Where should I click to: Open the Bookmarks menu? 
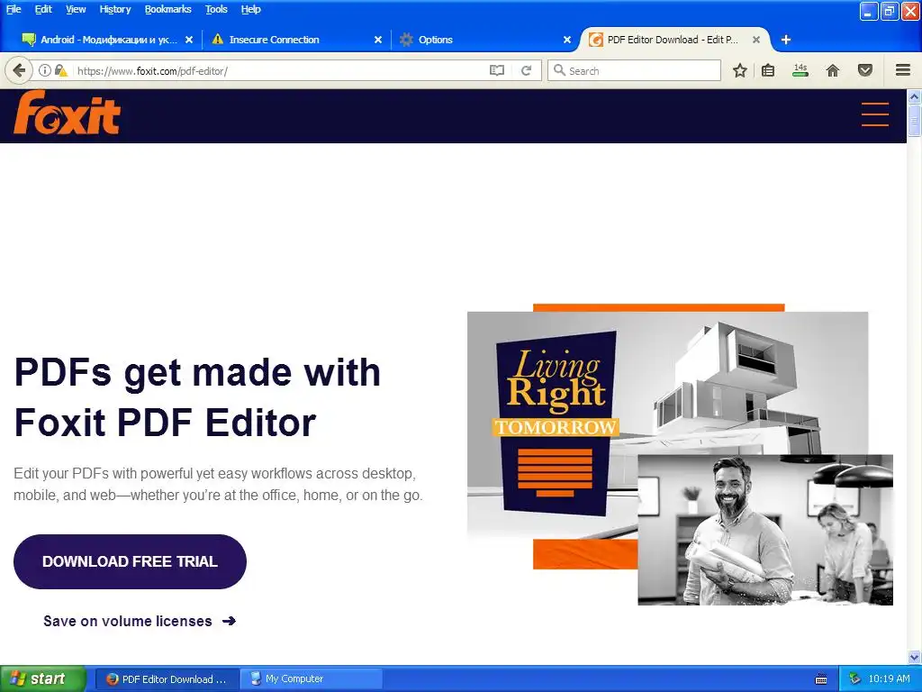[168, 9]
